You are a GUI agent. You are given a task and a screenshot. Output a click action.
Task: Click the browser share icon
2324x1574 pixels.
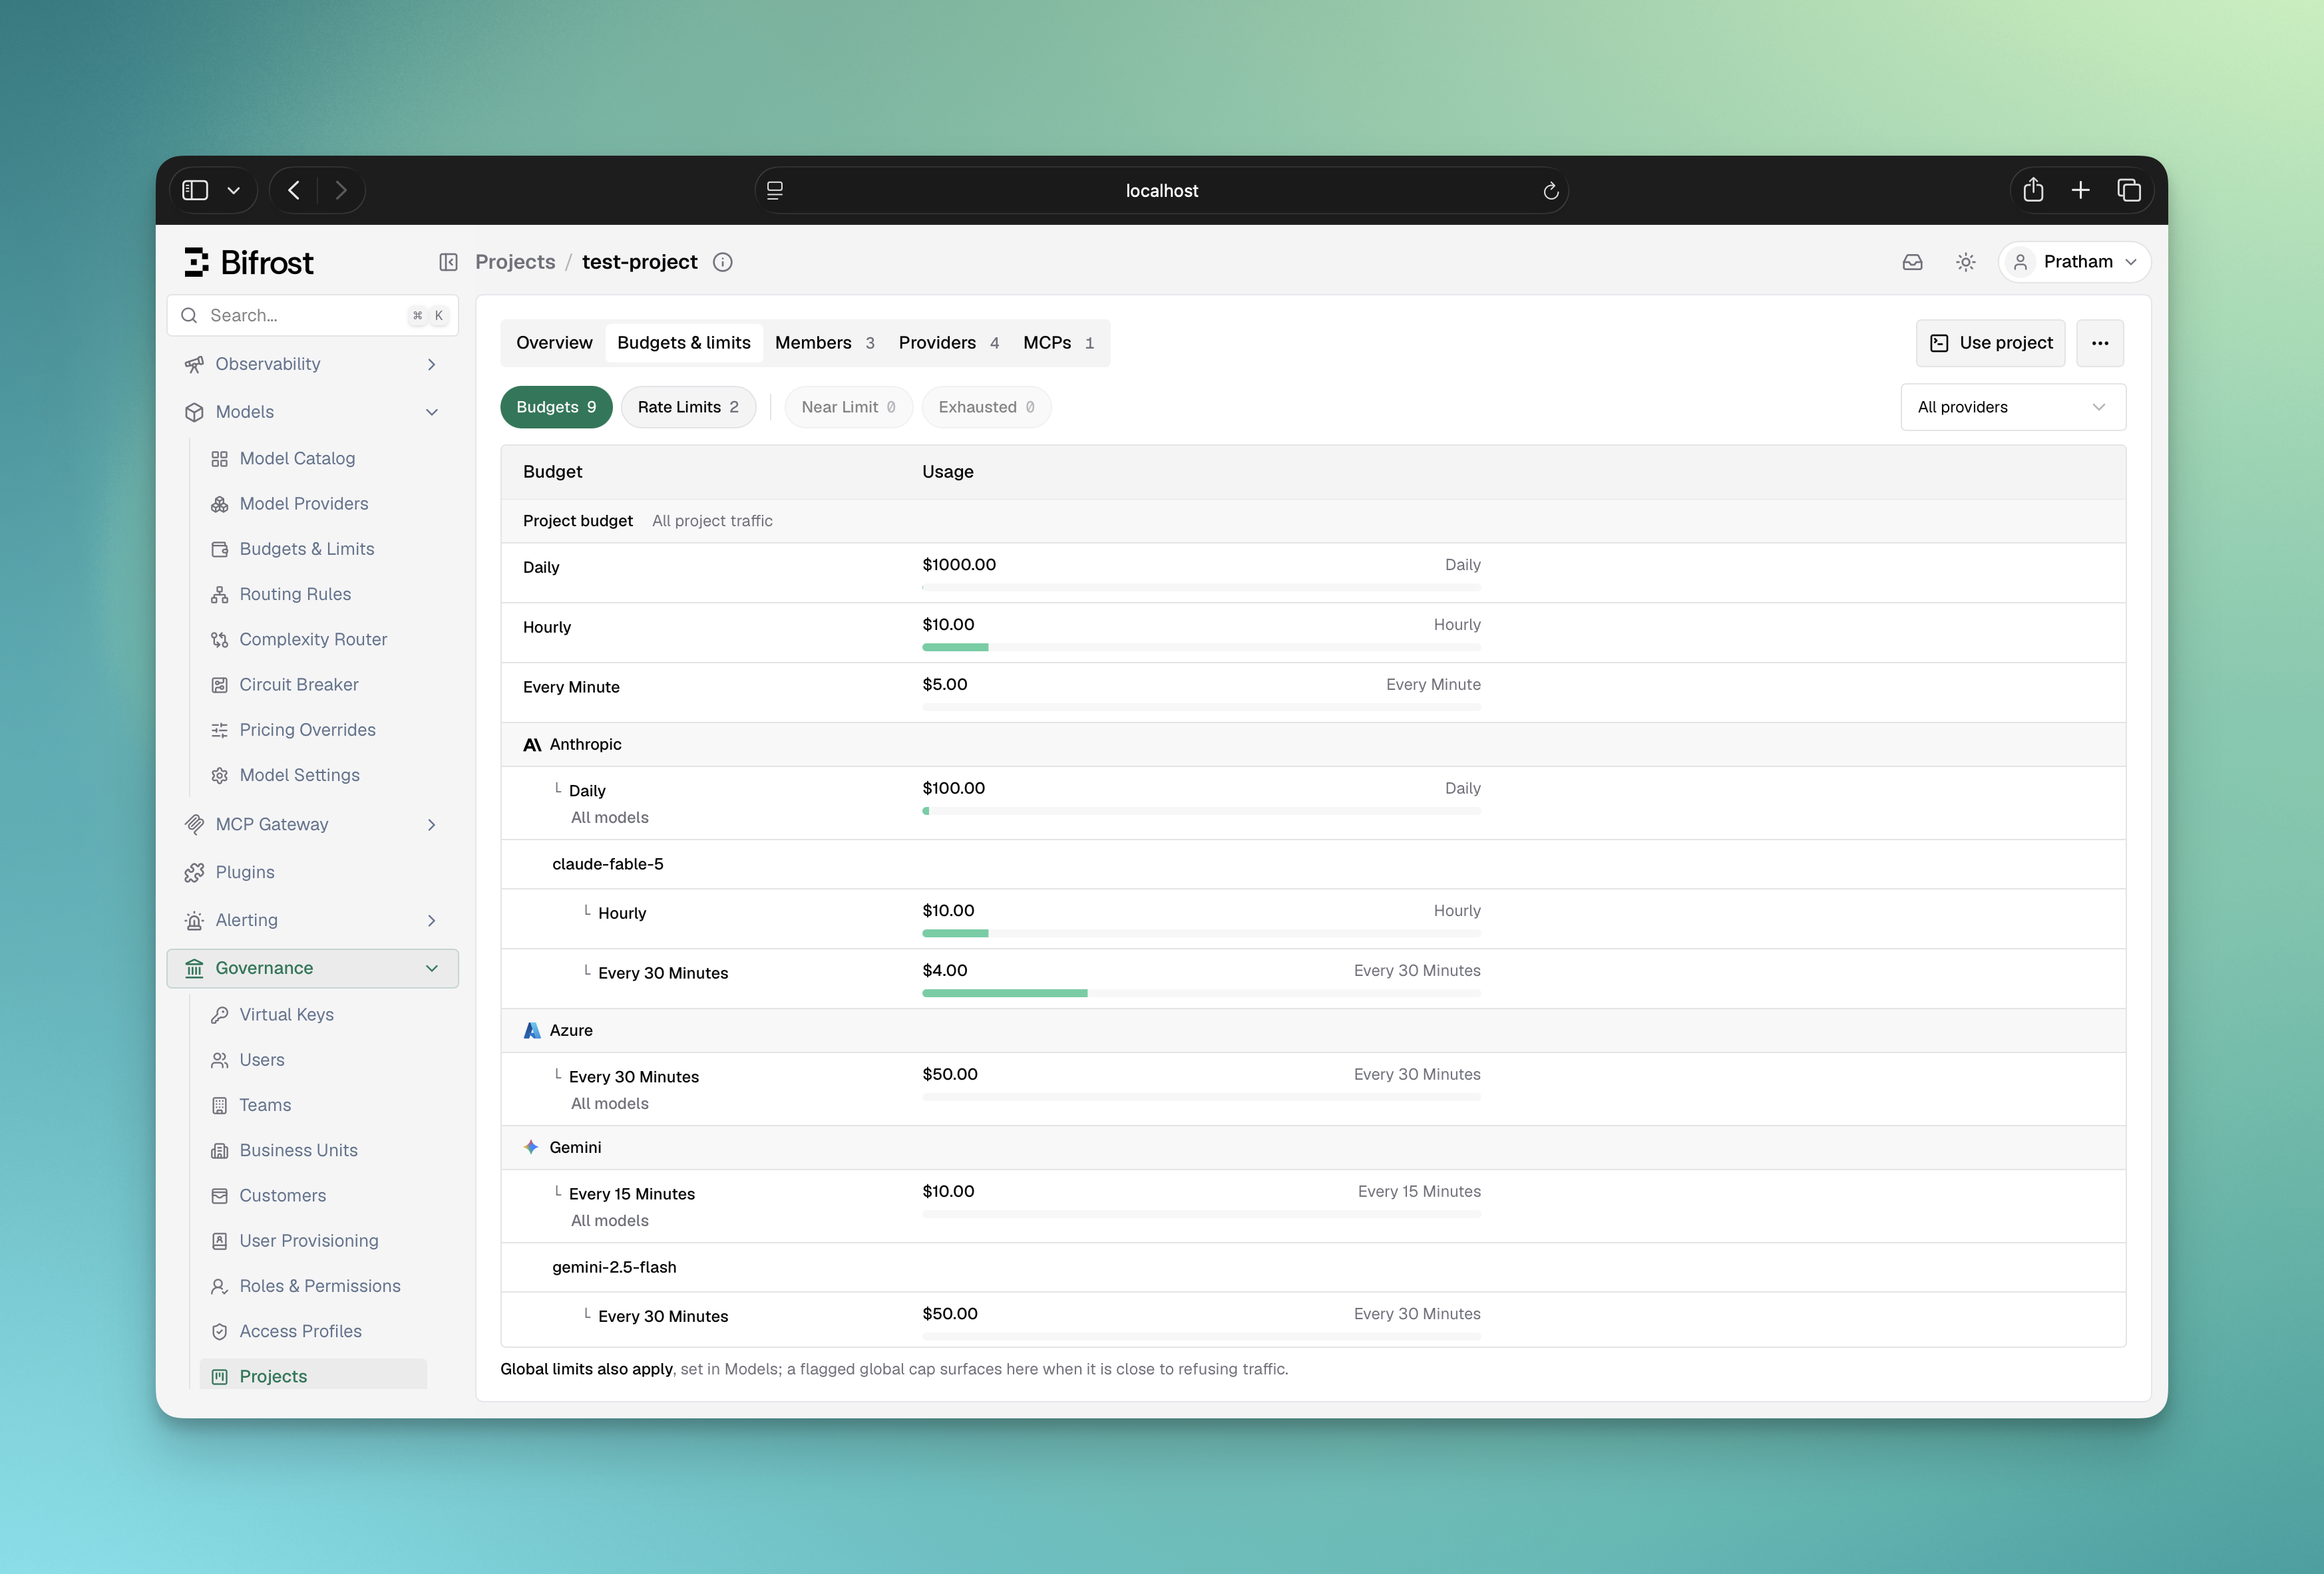click(x=2033, y=190)
